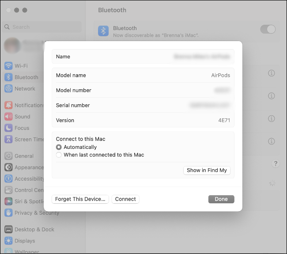Screen dimensions: 287x254
Task: Open General settings label
Action: 24,156
